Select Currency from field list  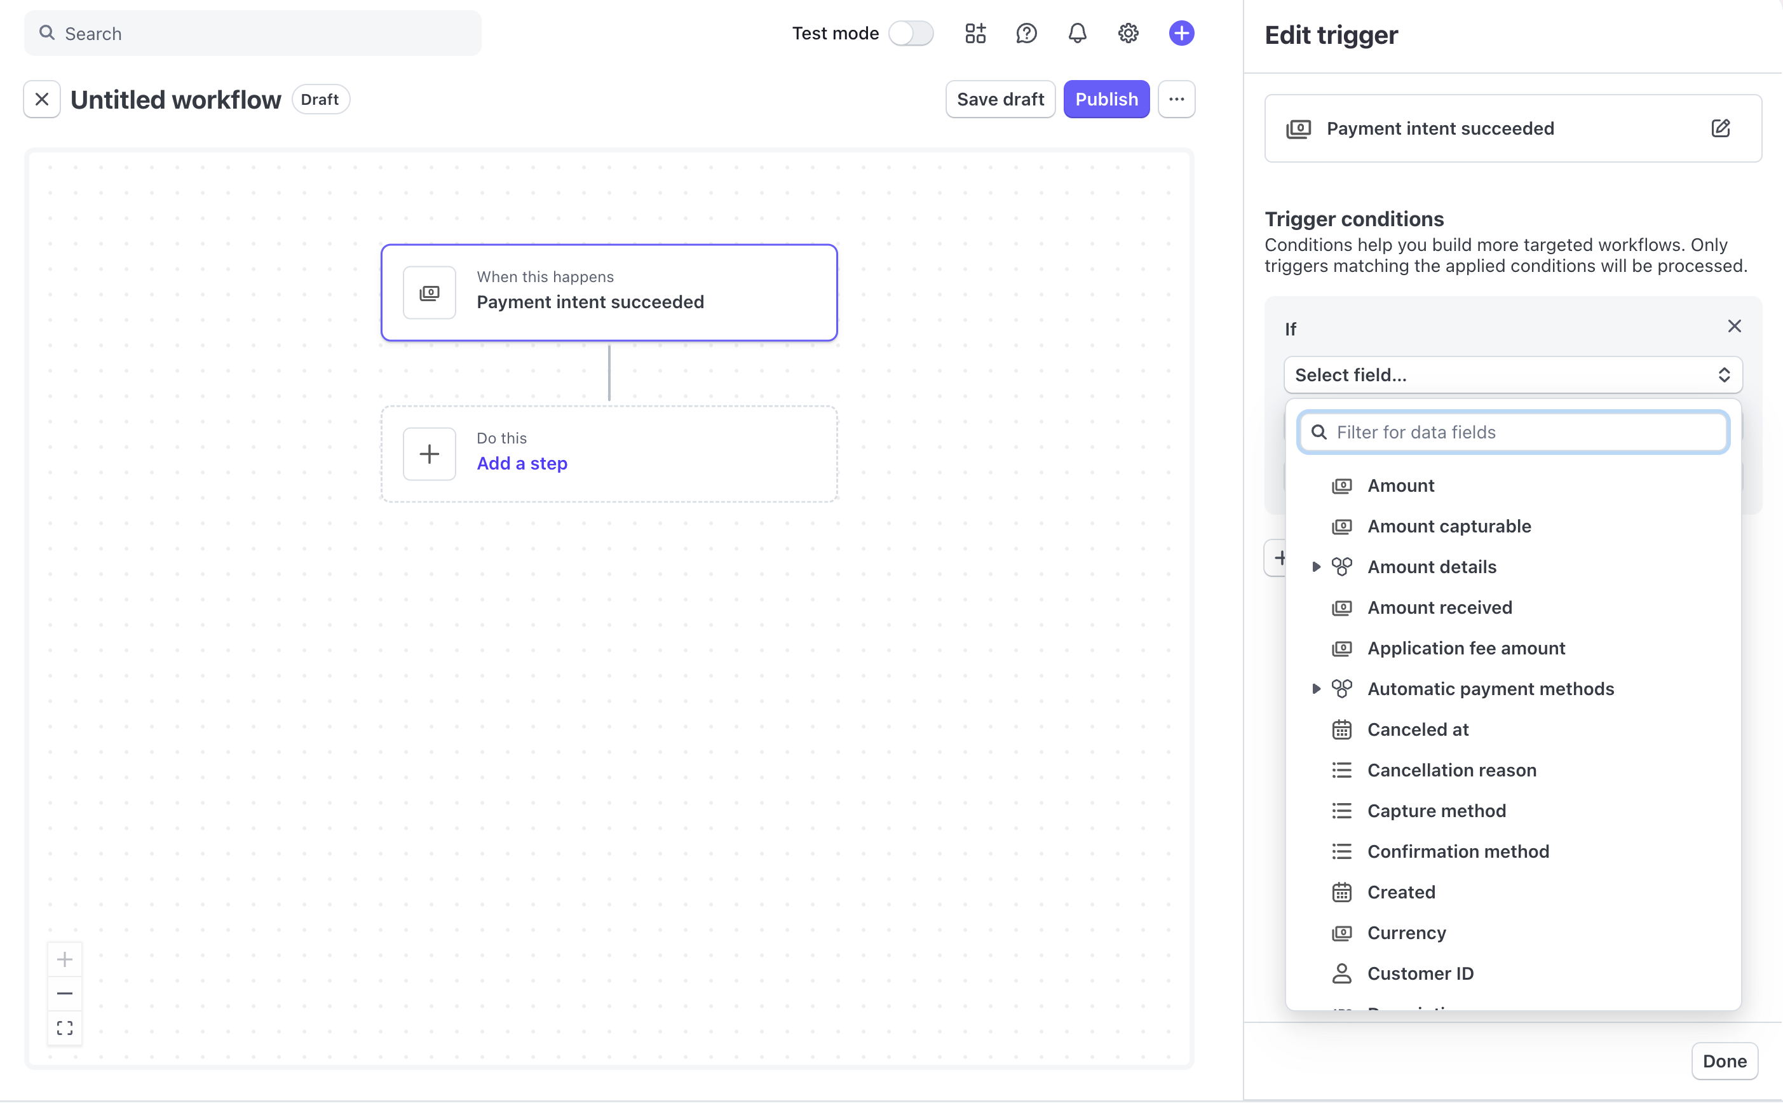(1406, 933)
